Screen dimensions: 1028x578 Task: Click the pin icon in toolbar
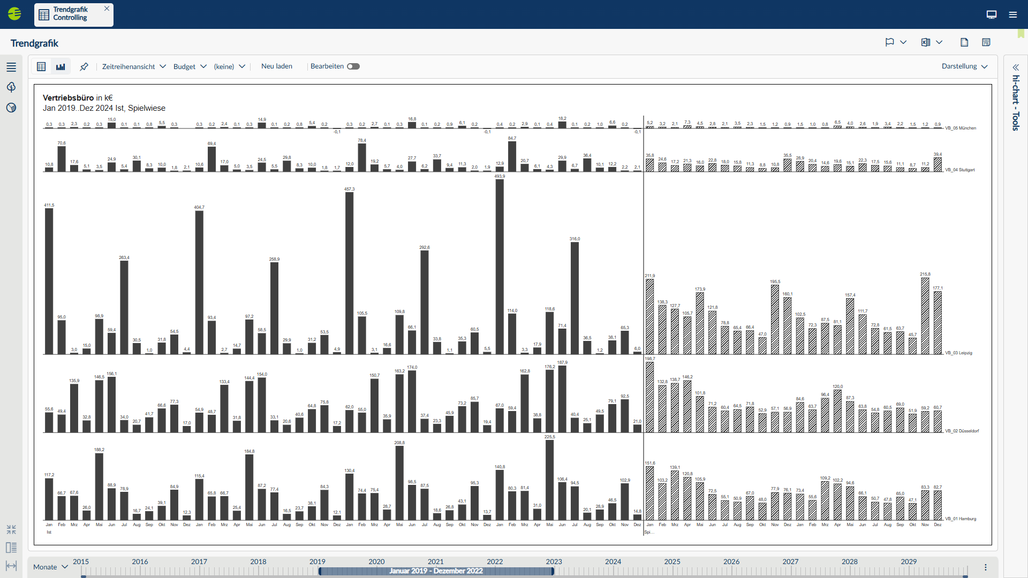coord(84,66)
